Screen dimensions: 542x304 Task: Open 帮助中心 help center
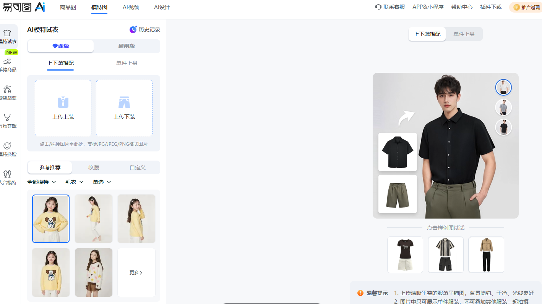(462, 6)
